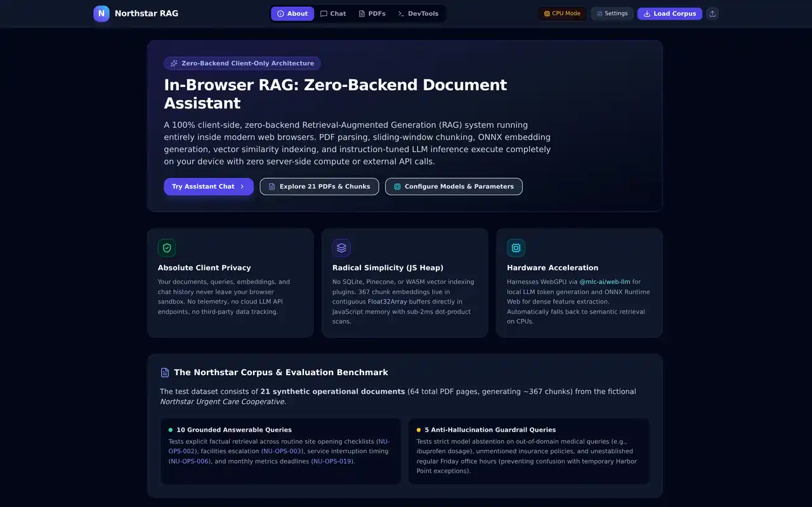Click the Northstar RAG logo icon

(x=101, y=13)
